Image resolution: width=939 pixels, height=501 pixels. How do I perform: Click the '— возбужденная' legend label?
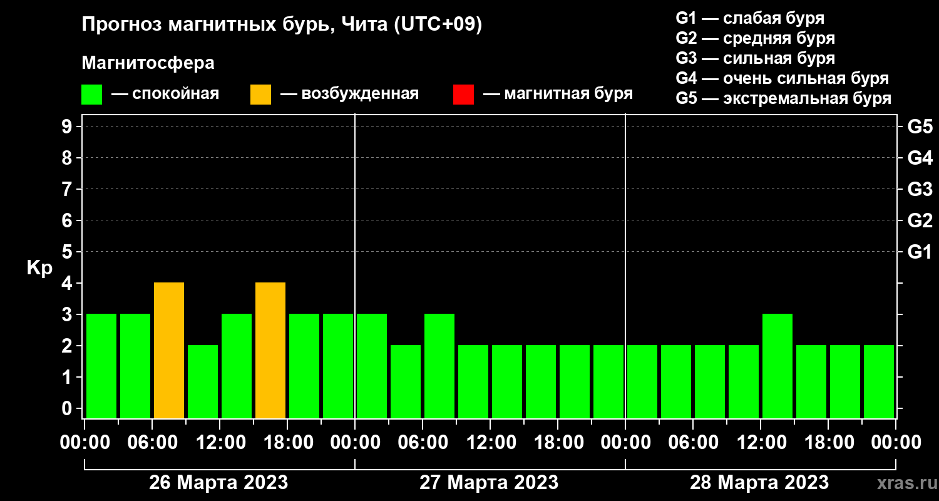coord(349,95)
